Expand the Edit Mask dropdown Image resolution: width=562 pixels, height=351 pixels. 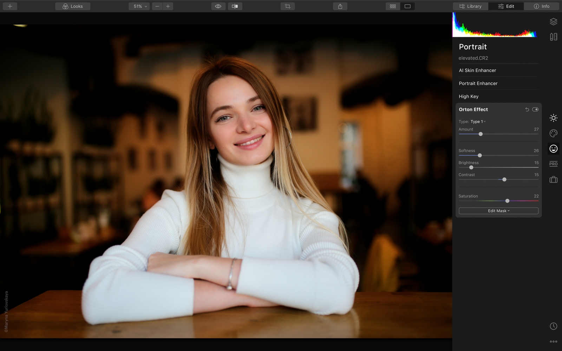498,211
